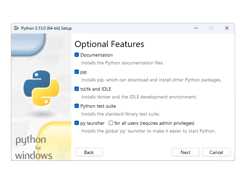The height and width of the screenshot is (184, 246).
Task: Disable the tcl/tk and IDLE checkbox
Action: coord(77,89)
